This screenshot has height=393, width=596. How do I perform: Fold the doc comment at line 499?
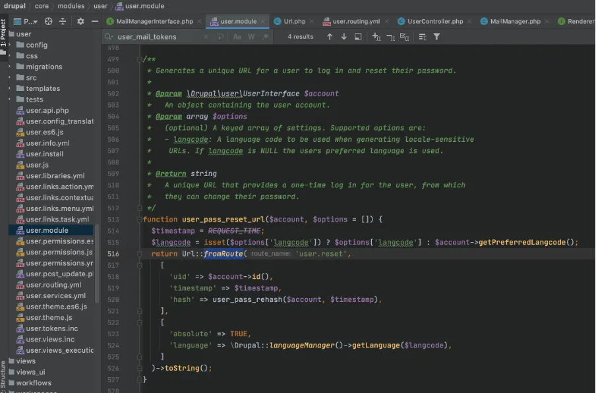[x=140, y=59]
